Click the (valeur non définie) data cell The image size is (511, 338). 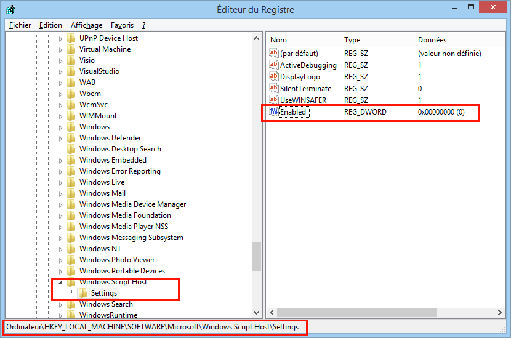pos(449,53)
